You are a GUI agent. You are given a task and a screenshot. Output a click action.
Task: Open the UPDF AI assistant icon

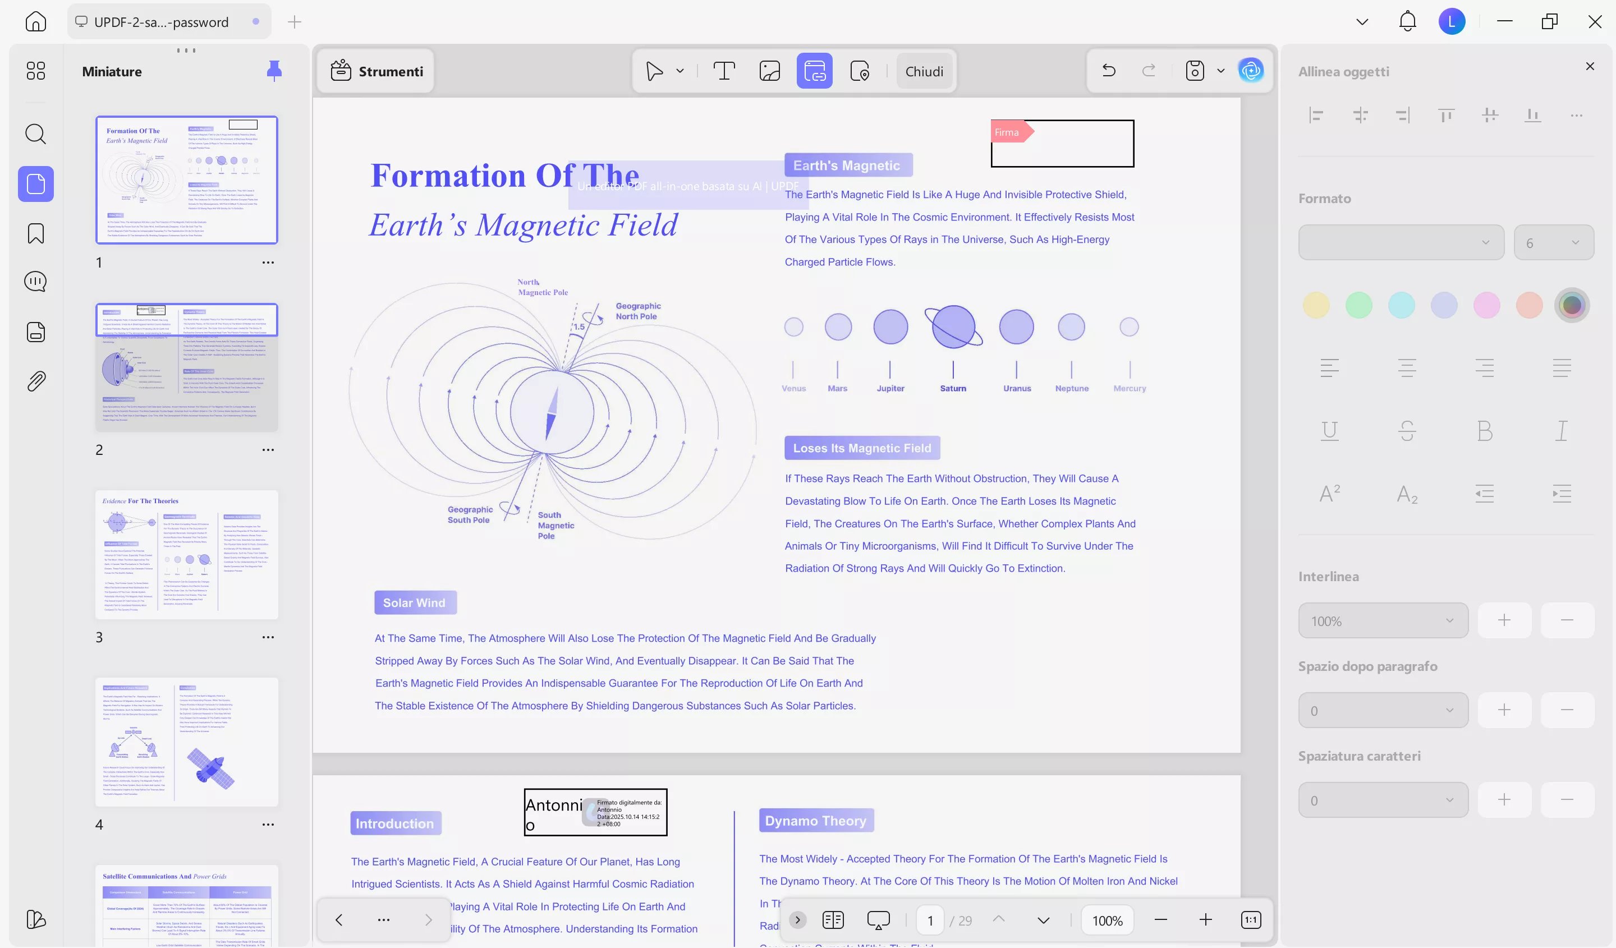(1251, 71)
